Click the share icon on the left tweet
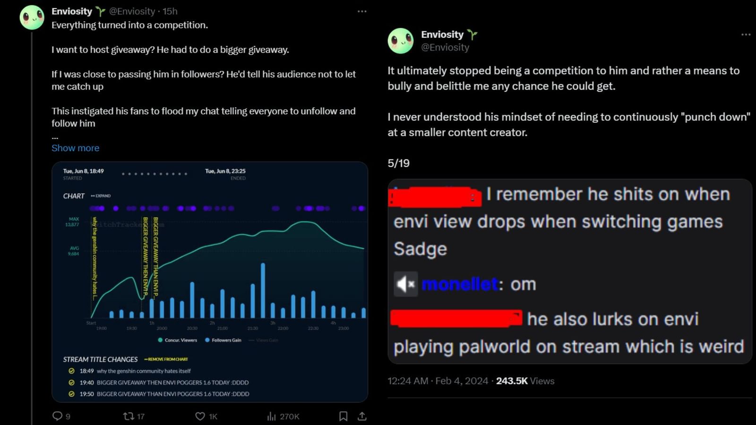The image size is (756, 425). click(362, 416)
